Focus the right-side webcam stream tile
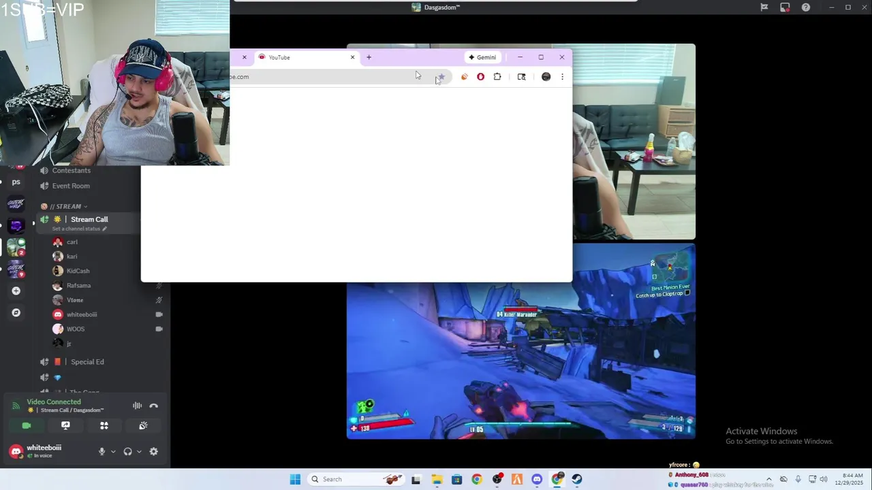 tap(634, 142)
